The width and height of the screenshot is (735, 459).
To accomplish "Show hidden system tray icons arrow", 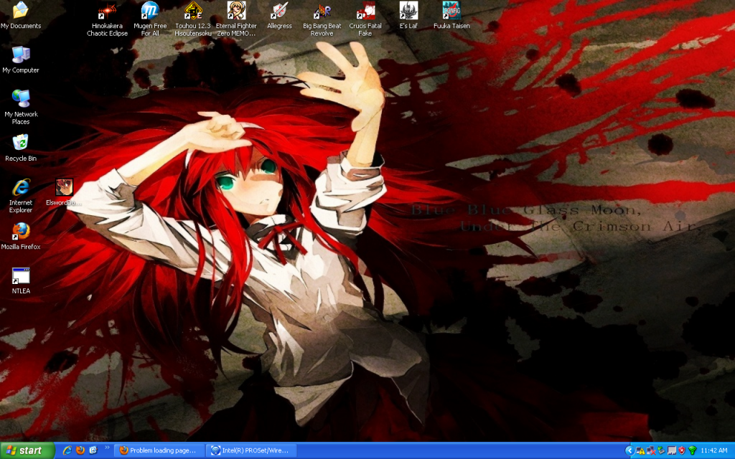I will 629,450.
